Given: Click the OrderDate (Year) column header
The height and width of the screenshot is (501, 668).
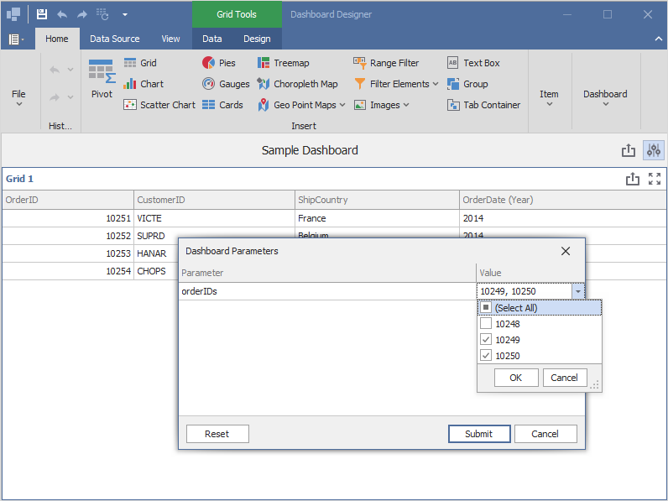Looking at the screenshot, I should click(x=563, y=200).
